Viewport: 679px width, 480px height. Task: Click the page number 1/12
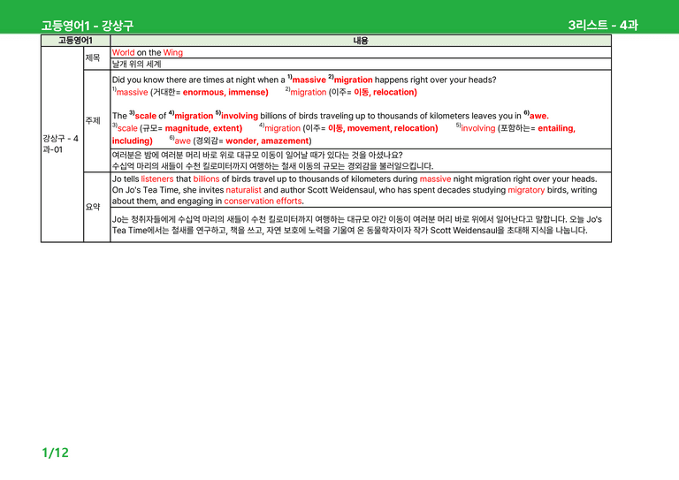click(55, 453)
